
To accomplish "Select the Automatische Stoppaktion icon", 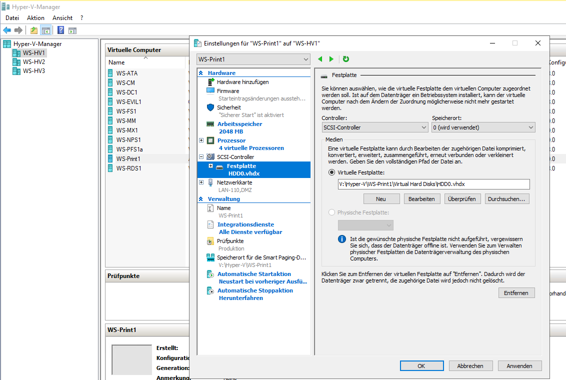I will coord(210,290).
